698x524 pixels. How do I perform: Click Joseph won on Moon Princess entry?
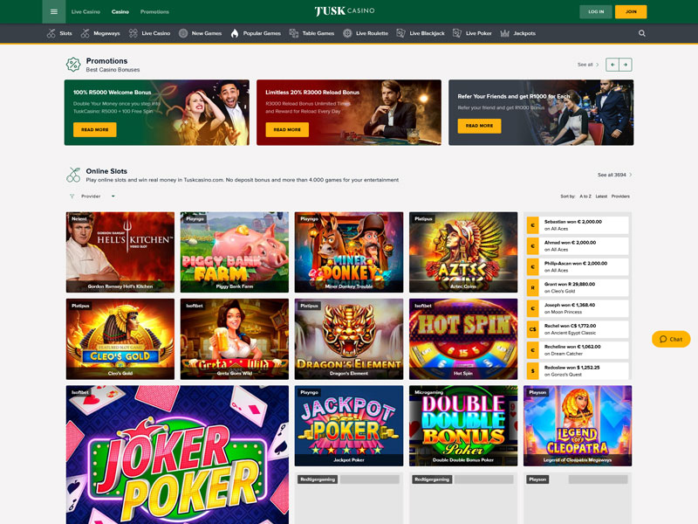click(578, 308)
